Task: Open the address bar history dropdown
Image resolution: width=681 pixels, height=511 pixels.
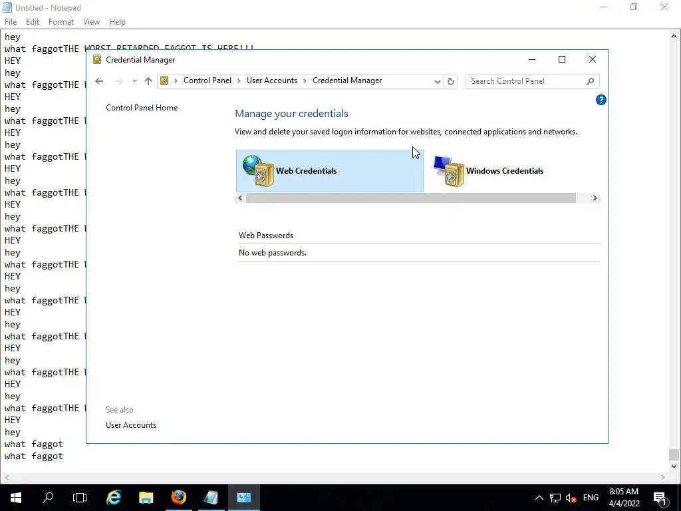Action: click(438, 81)
